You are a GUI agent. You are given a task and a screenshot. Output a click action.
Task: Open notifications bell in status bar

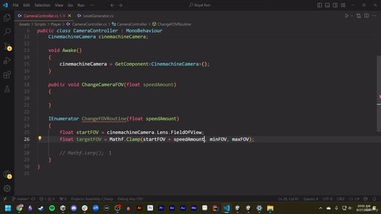pyautogui.click(x=374, y=199)
